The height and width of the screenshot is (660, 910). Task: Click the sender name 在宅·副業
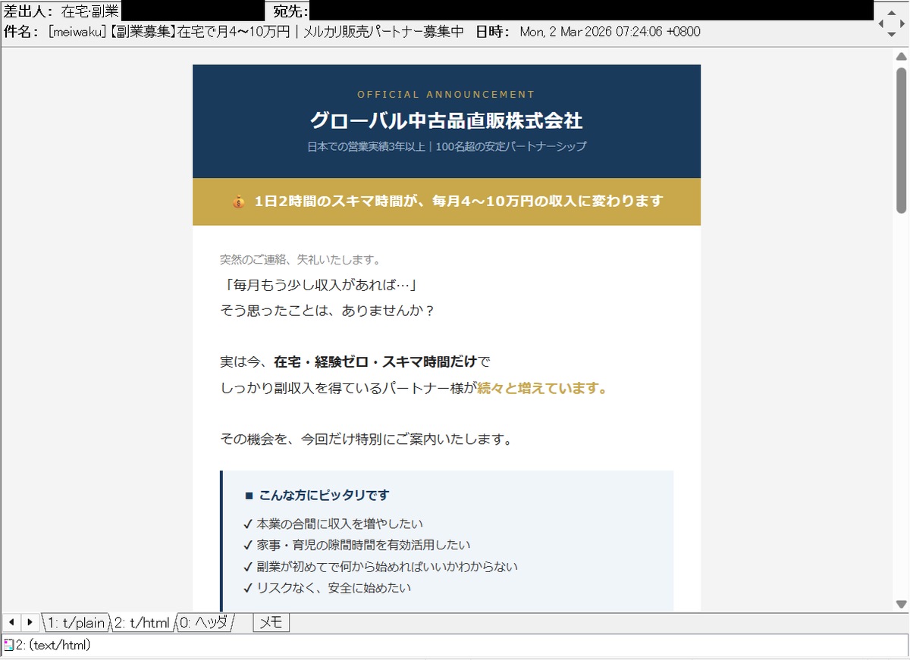pyautogui.click(x=90, y=11)
